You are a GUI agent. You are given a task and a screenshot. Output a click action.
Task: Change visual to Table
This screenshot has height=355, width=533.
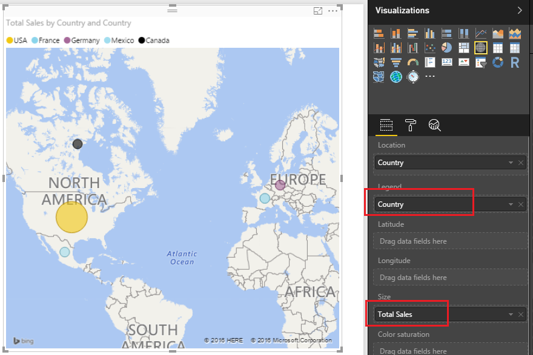498,48
